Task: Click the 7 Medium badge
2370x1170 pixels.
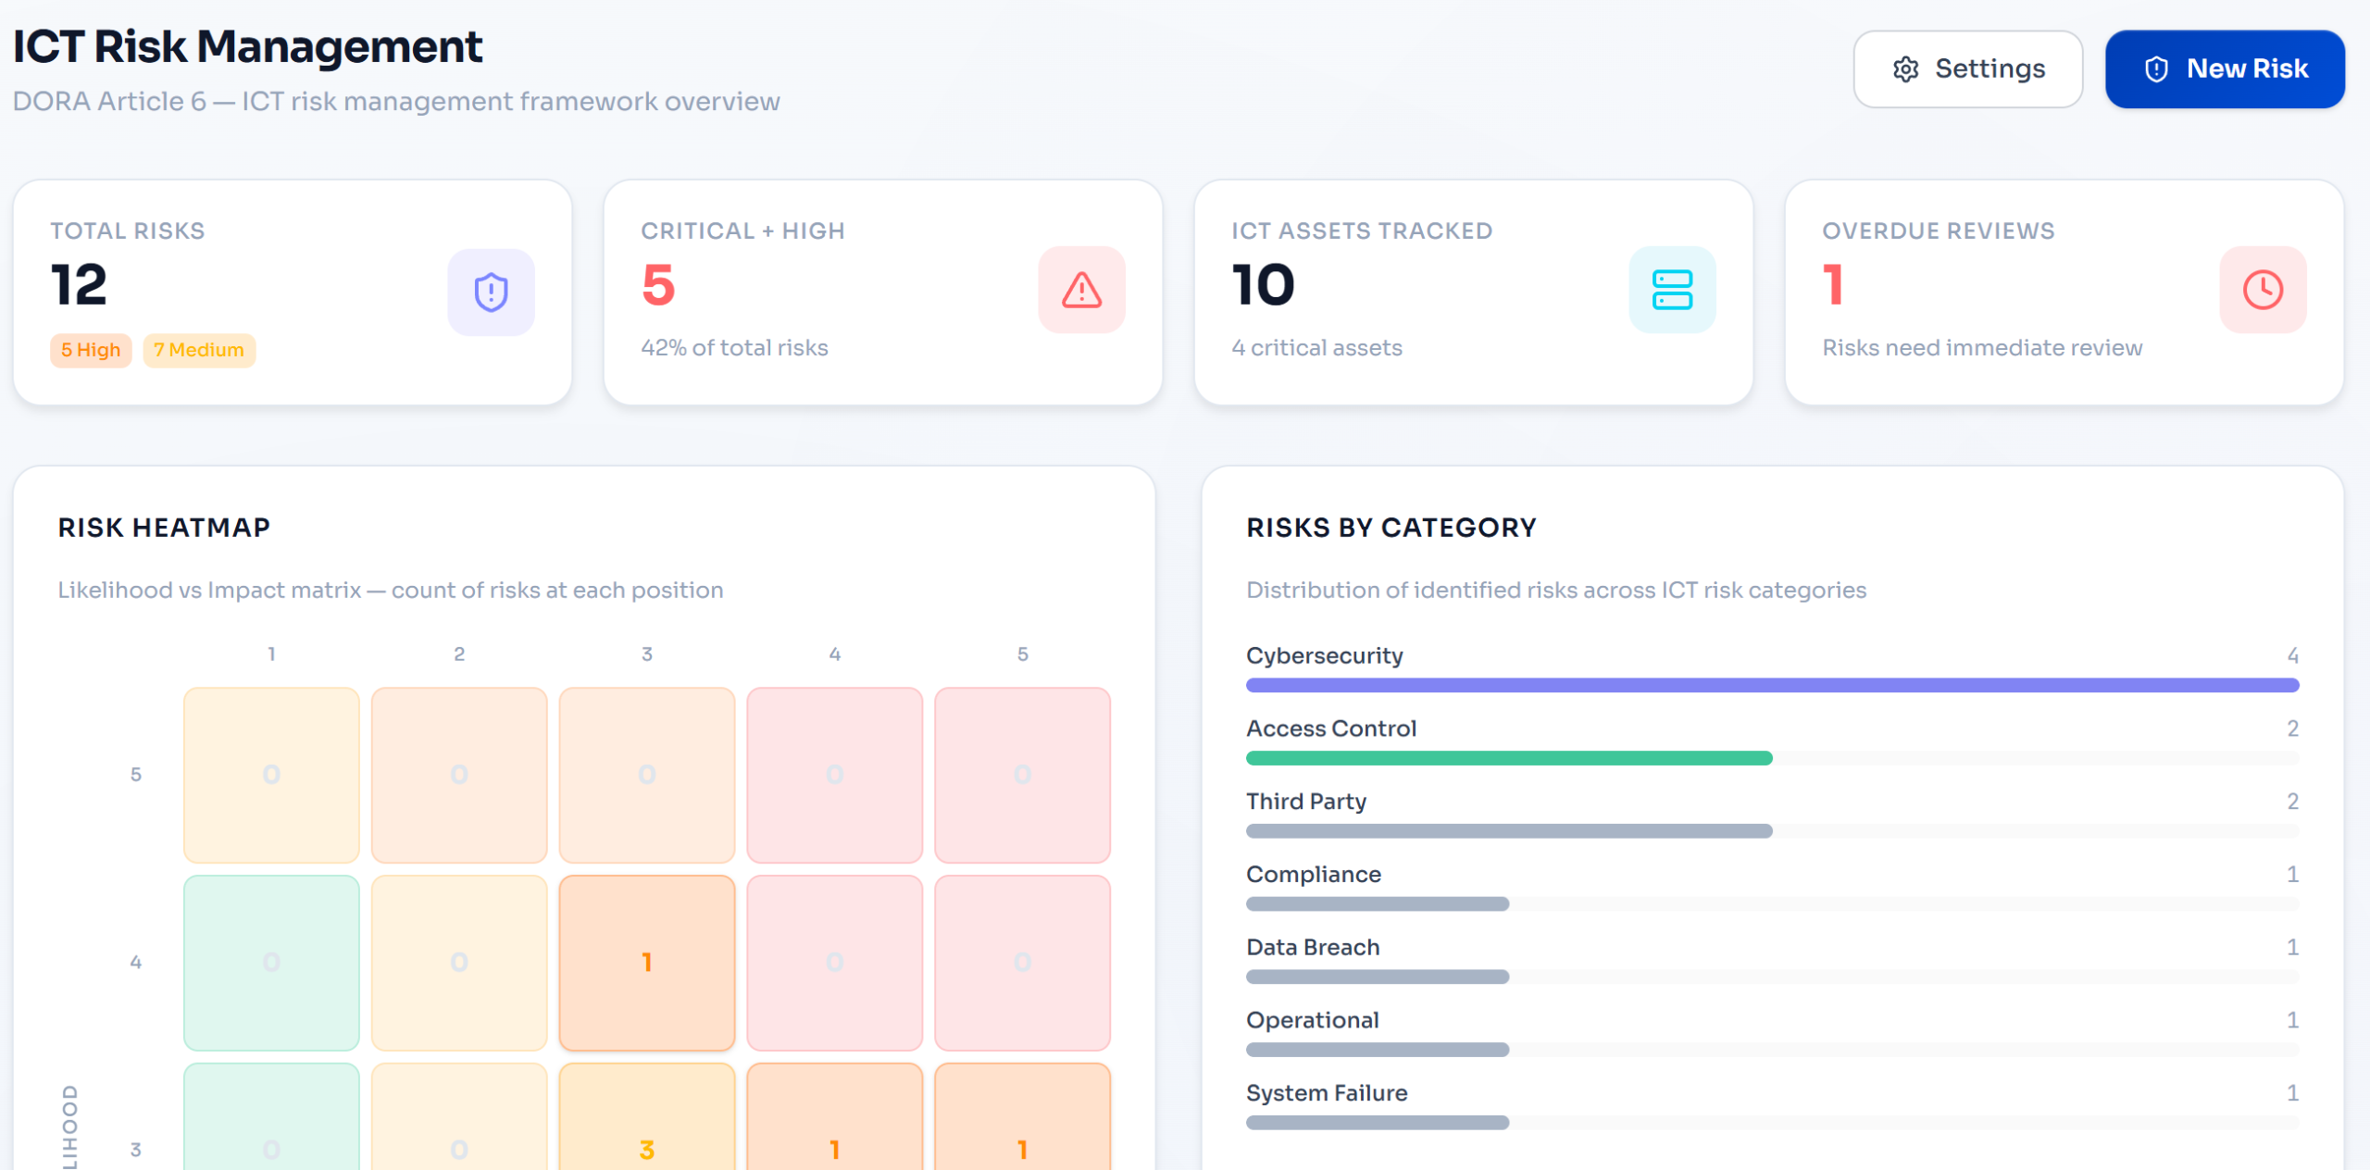Action: (x=199, y=350)
